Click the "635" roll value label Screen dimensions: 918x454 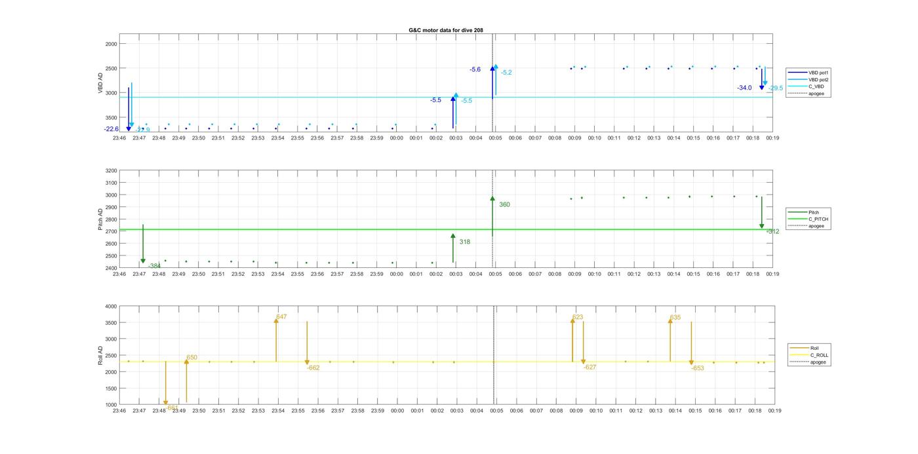point(675,318)
